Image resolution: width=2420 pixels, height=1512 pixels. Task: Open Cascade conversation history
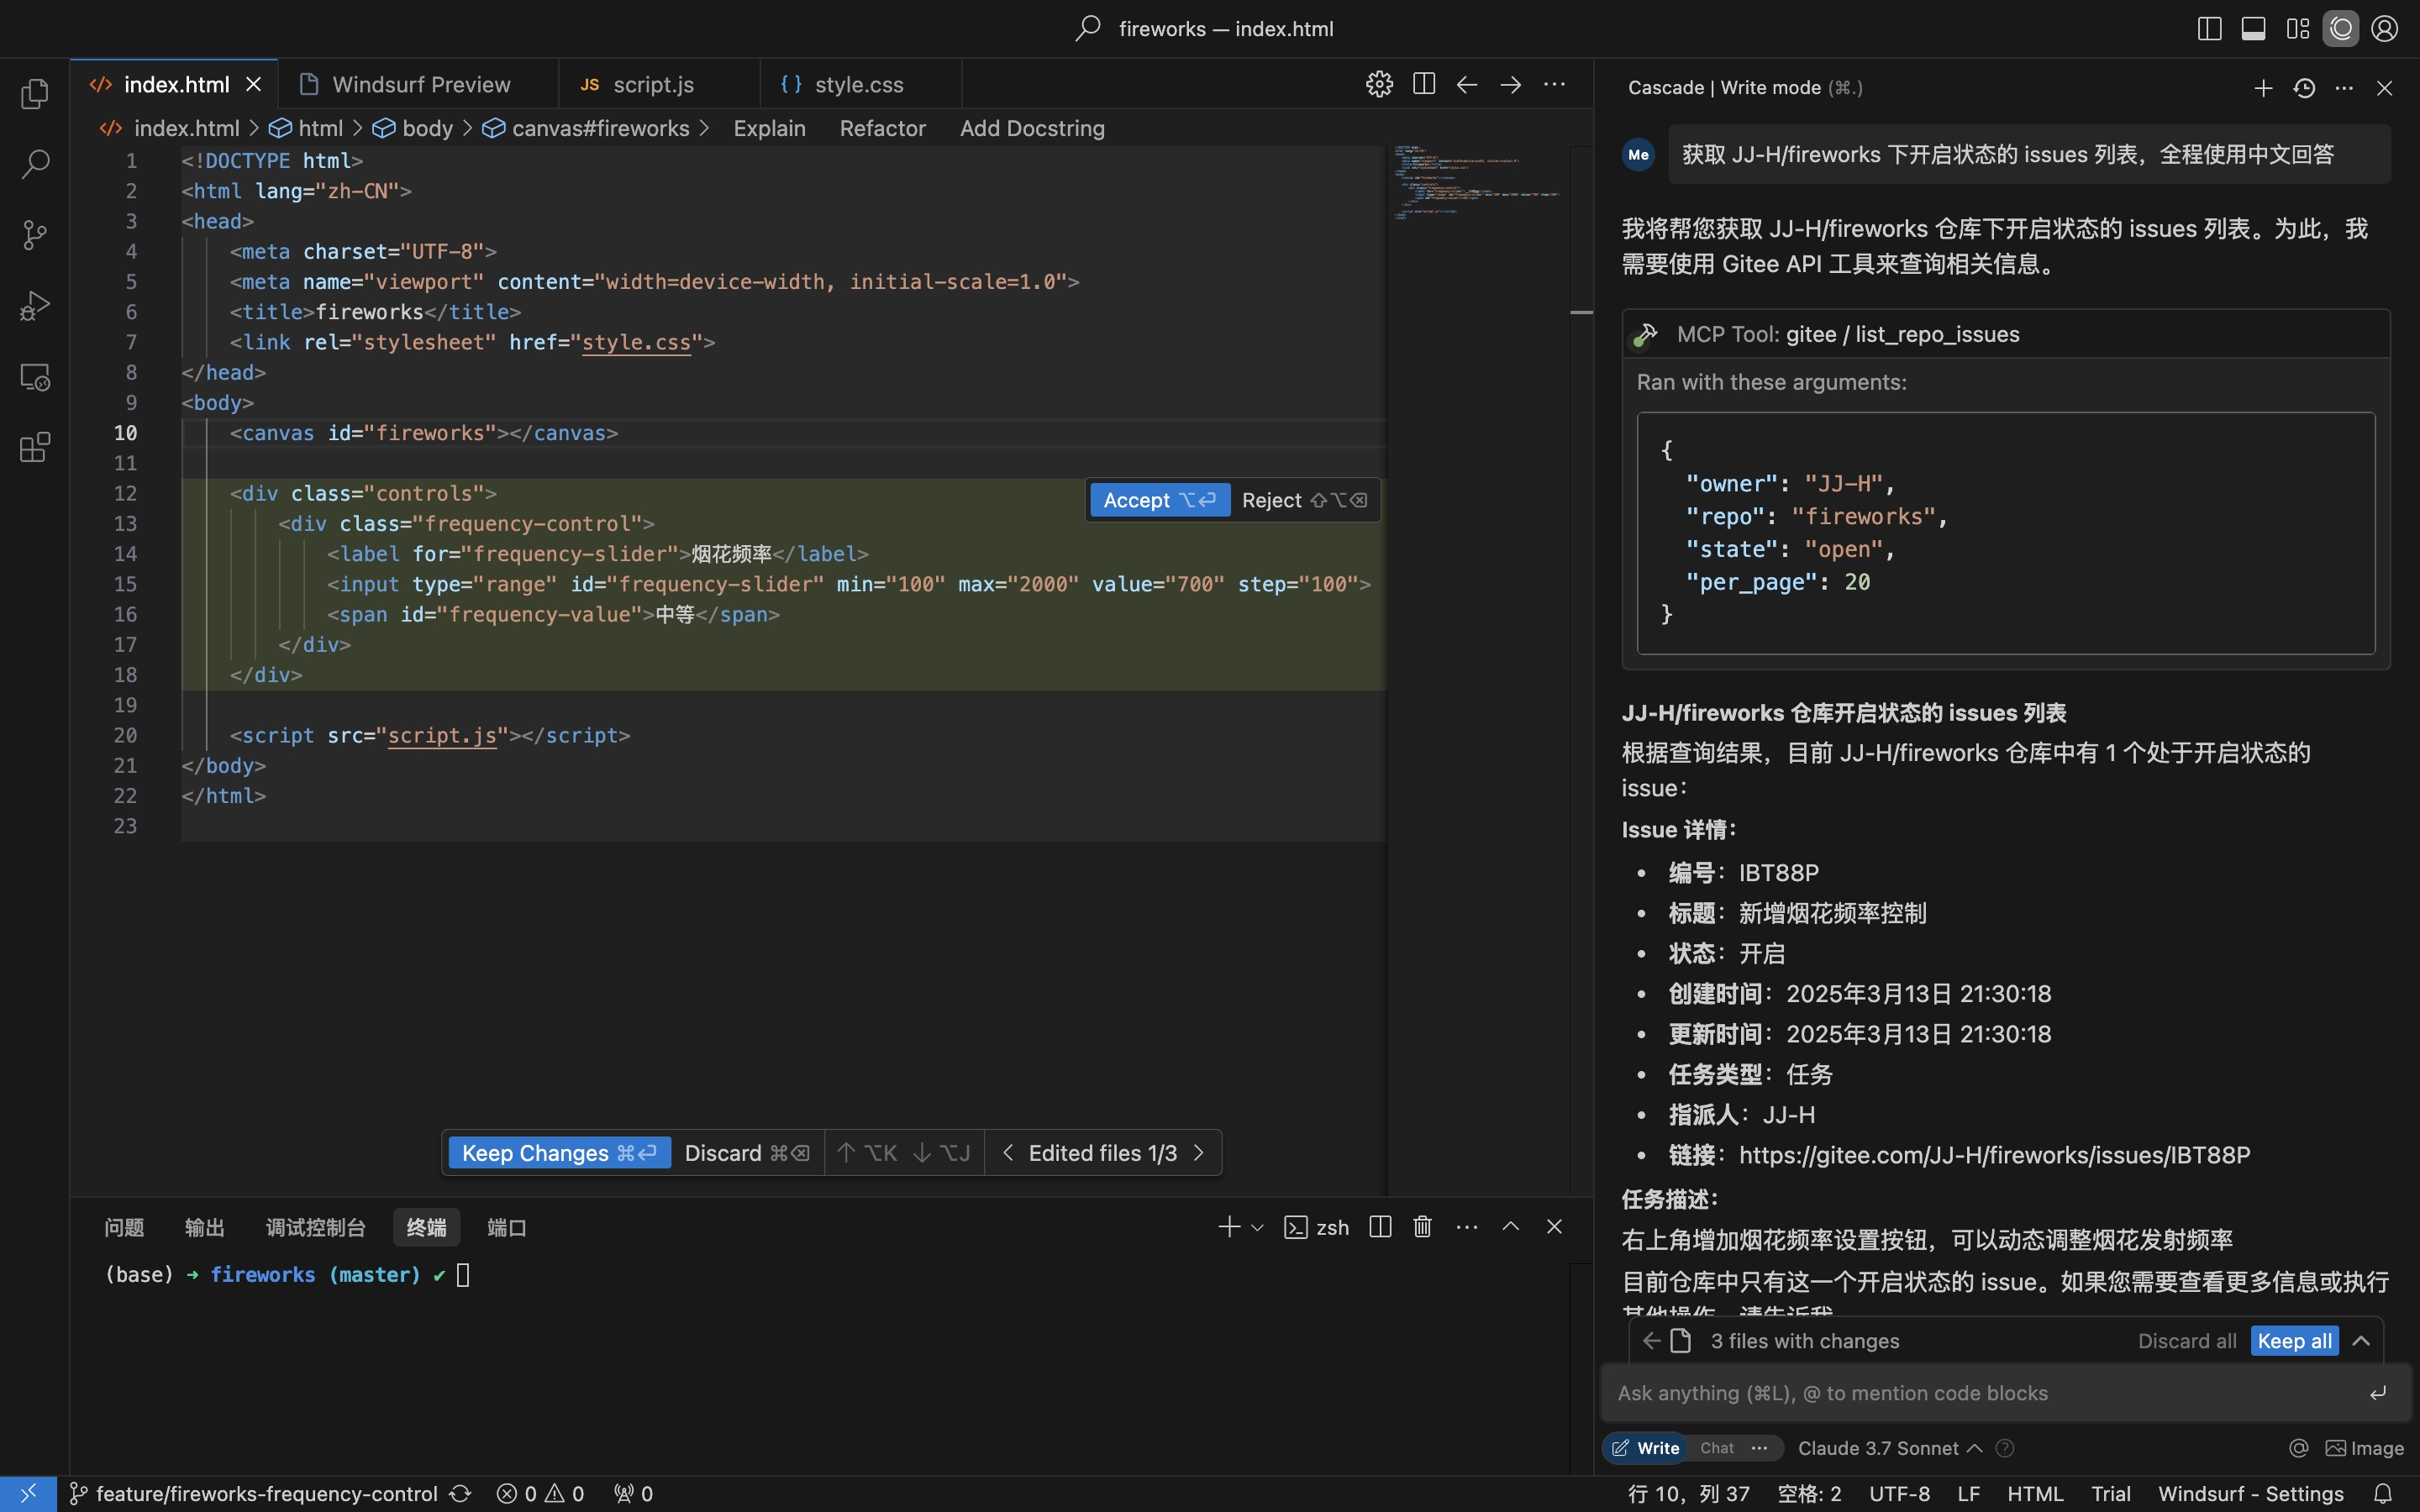click(2303, 88)
